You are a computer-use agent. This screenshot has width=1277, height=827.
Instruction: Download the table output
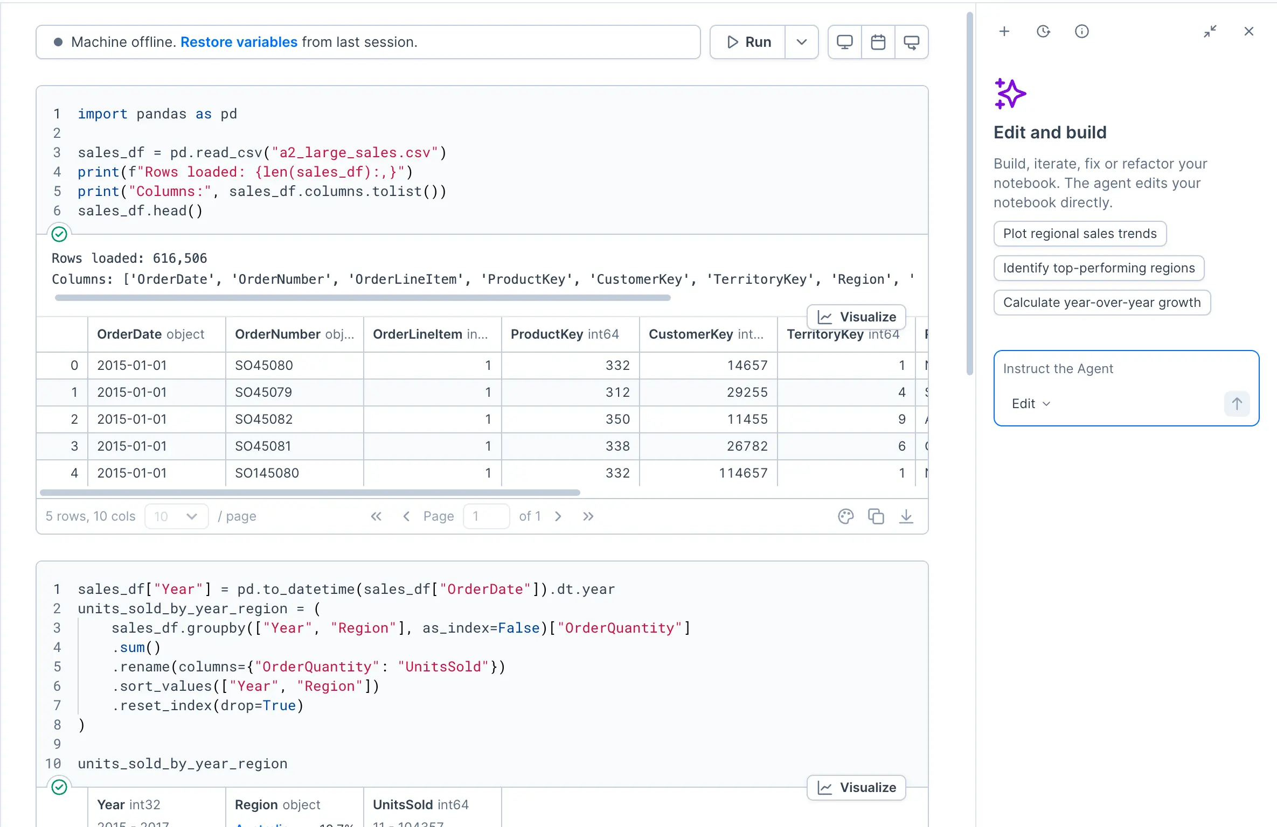[x=906, y=516]
